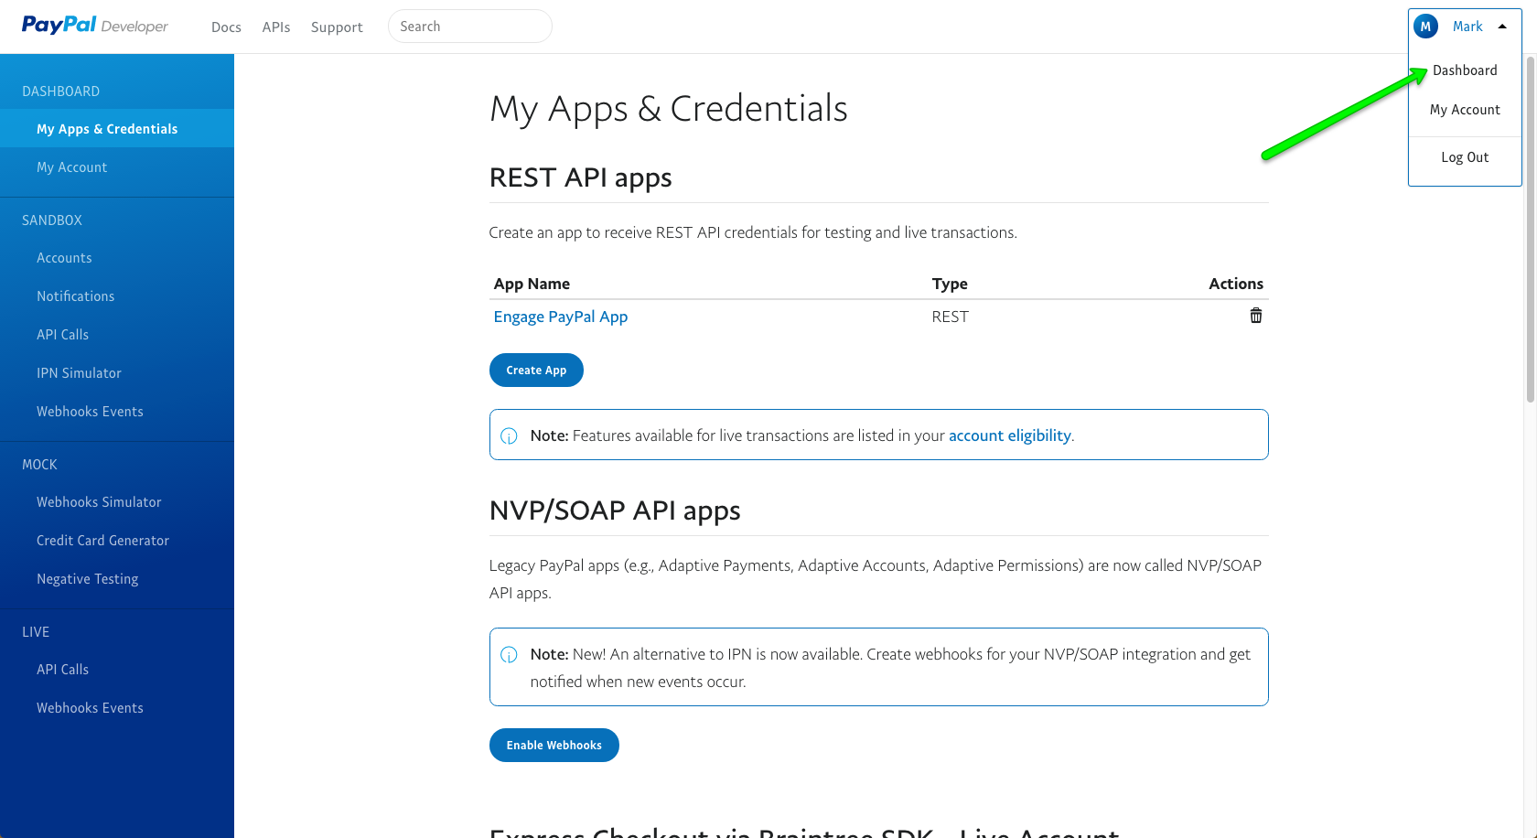1537x838 pixels.
Task: Click the REST type cell
Action: [950, 317]
